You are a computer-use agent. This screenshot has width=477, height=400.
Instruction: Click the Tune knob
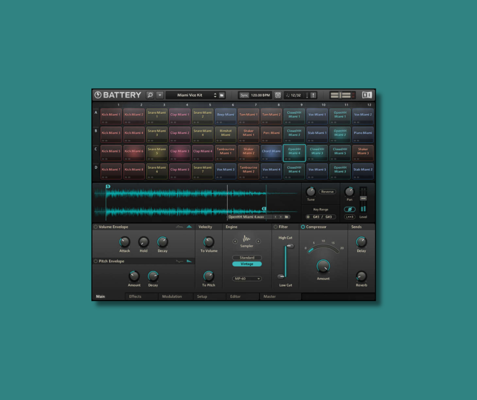tap(311, 191)
